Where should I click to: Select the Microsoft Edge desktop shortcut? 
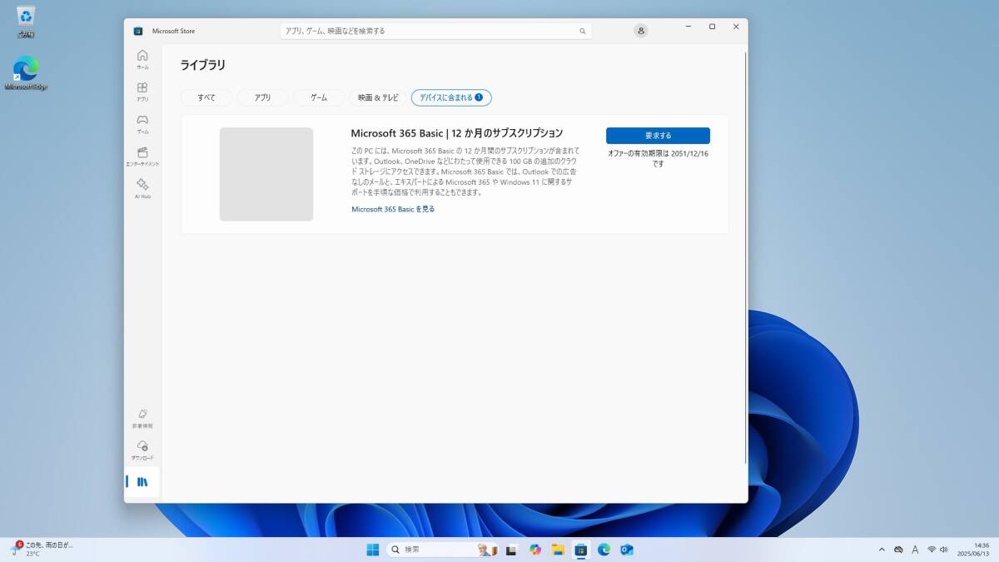pyautogui.click(x=26, y=72)
